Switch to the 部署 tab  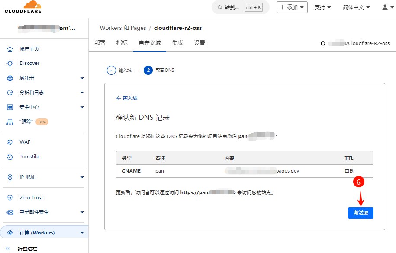tap(100, 43)
